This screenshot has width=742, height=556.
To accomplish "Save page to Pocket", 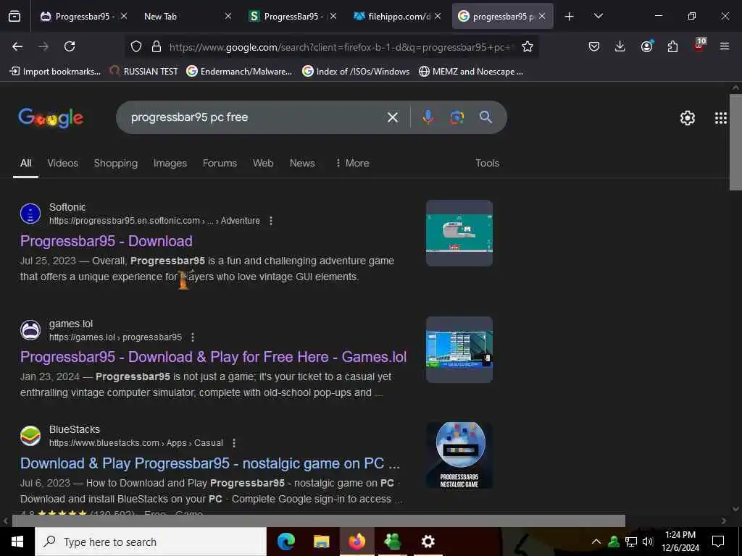I will point(594,46).
